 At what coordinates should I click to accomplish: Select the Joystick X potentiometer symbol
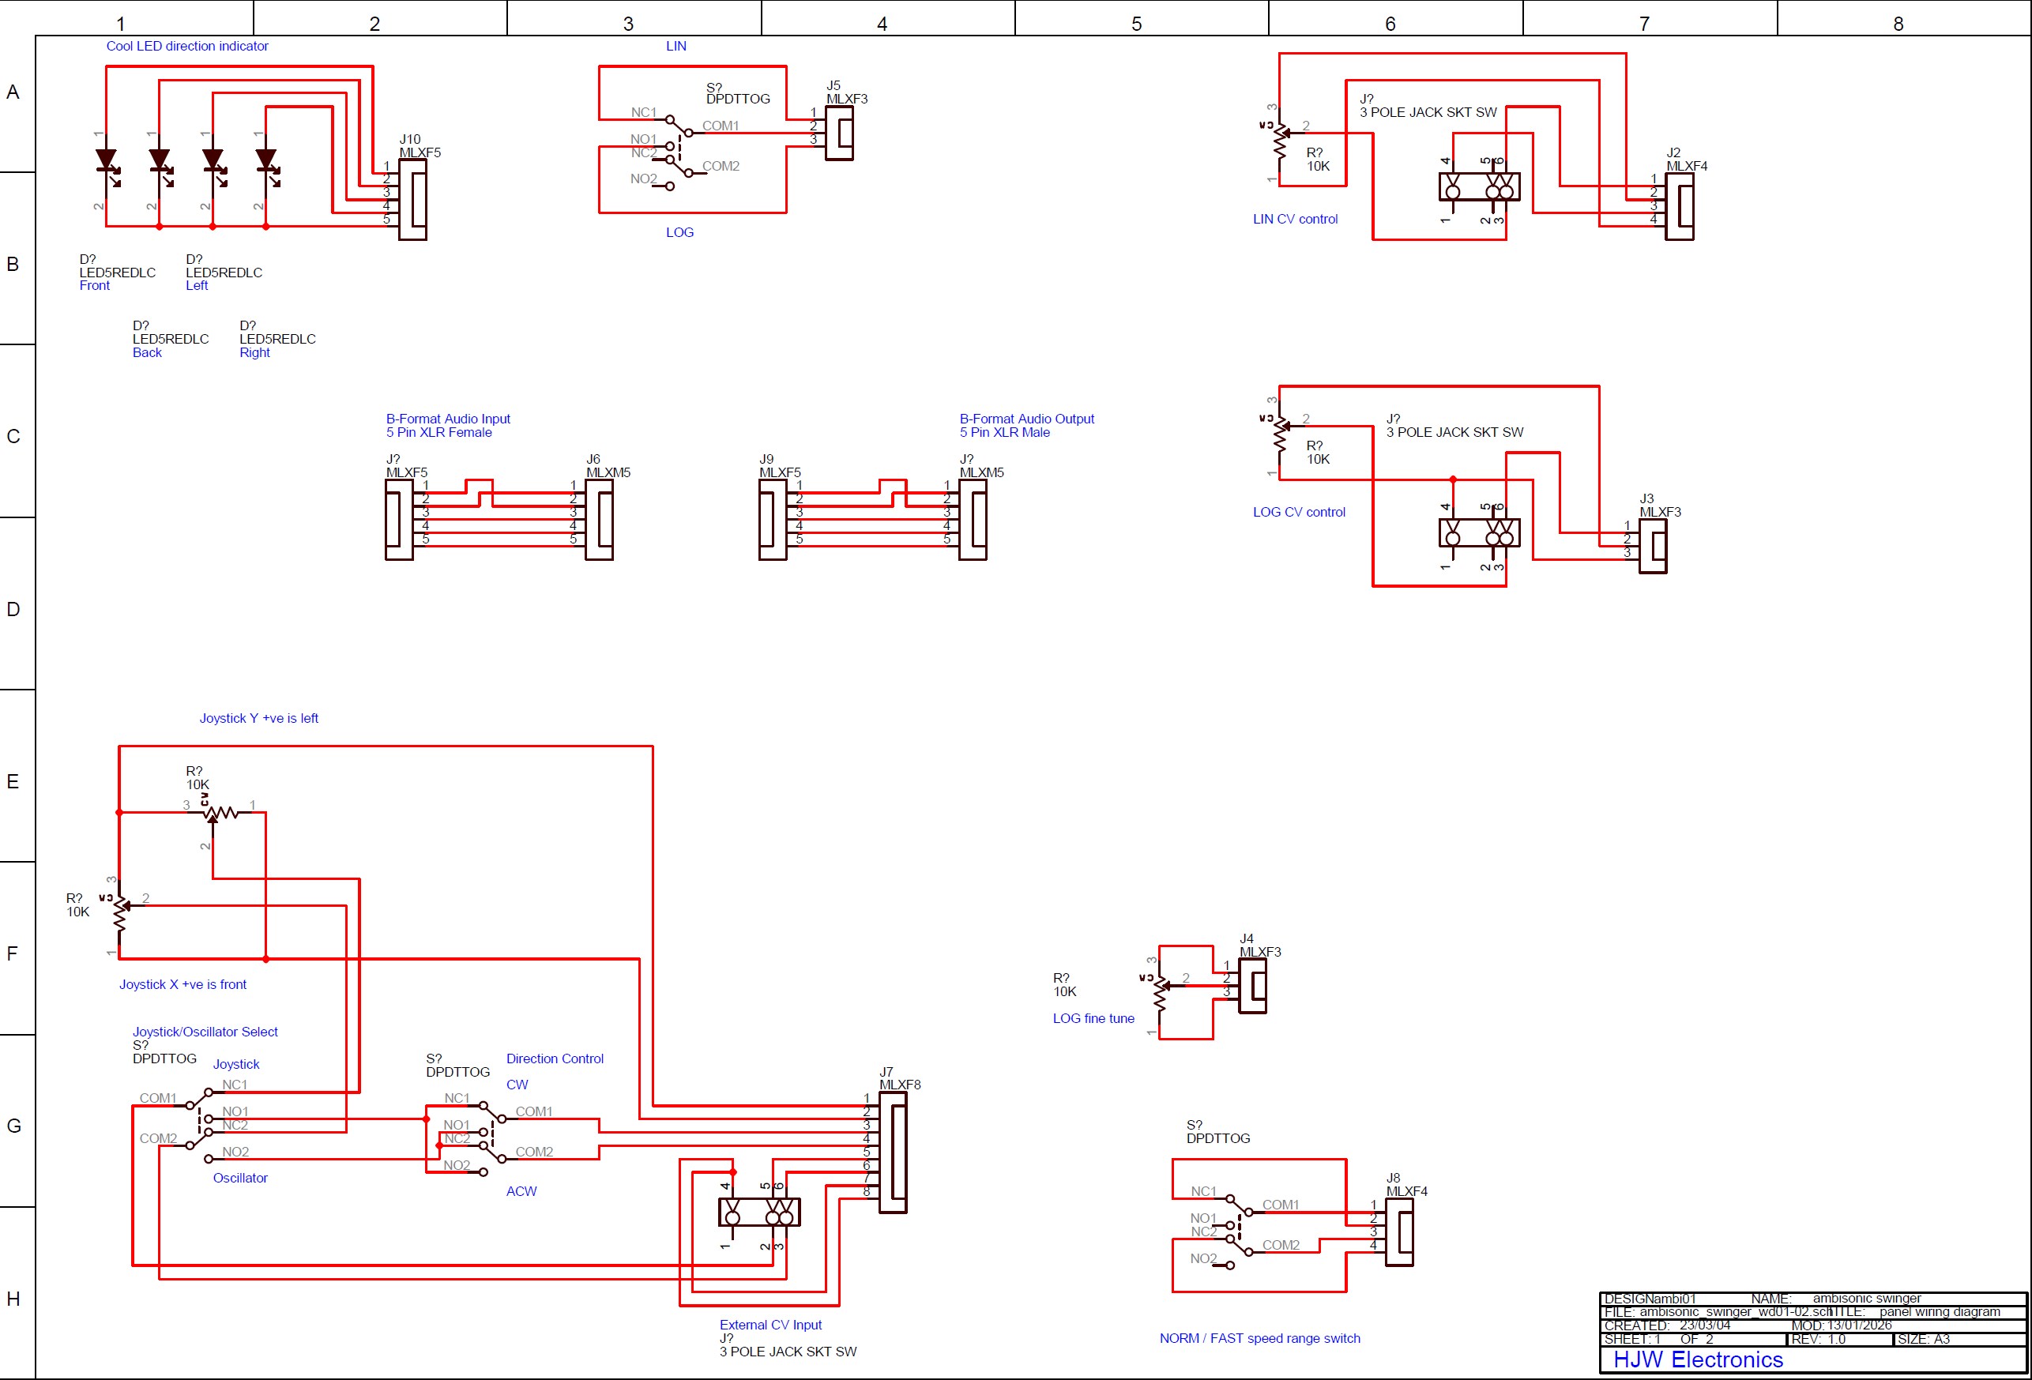pyautogui.click(x=120, y=912)
